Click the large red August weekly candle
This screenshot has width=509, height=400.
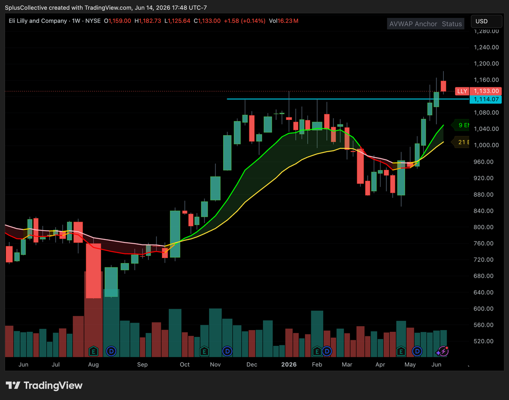(93, 271)
